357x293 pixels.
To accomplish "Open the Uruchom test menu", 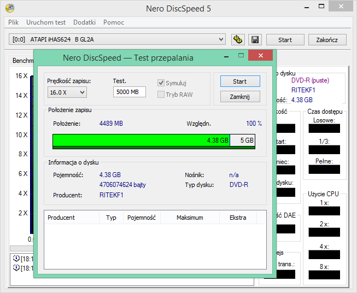I will click(x=46, y=22).
